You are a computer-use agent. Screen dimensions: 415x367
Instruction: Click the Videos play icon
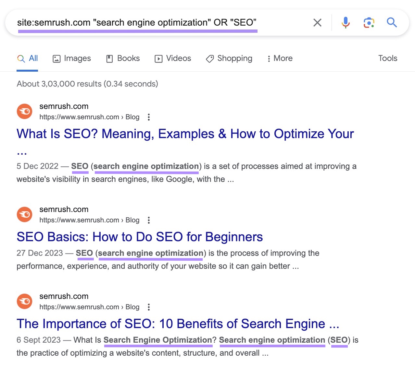click(159, 59)
